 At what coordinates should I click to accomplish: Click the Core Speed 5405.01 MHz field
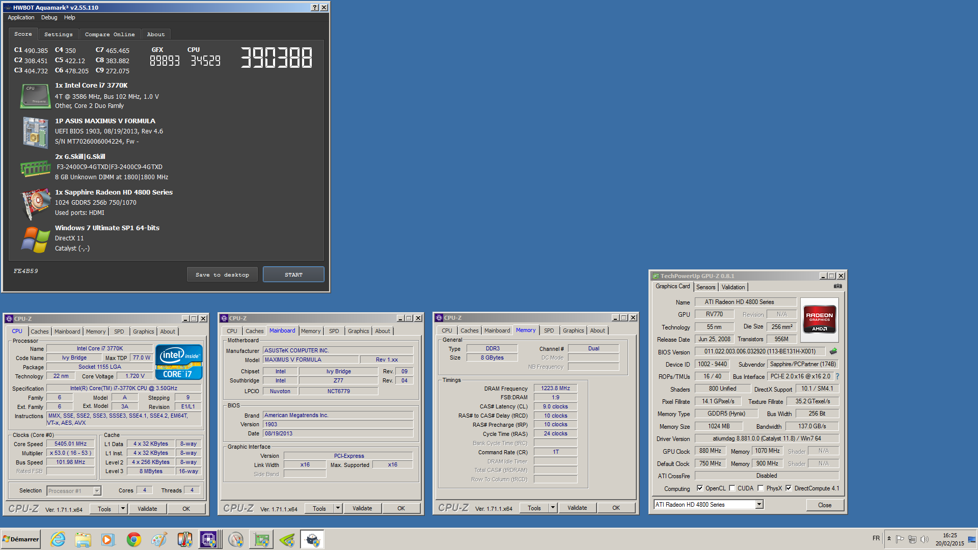(70, 444)
